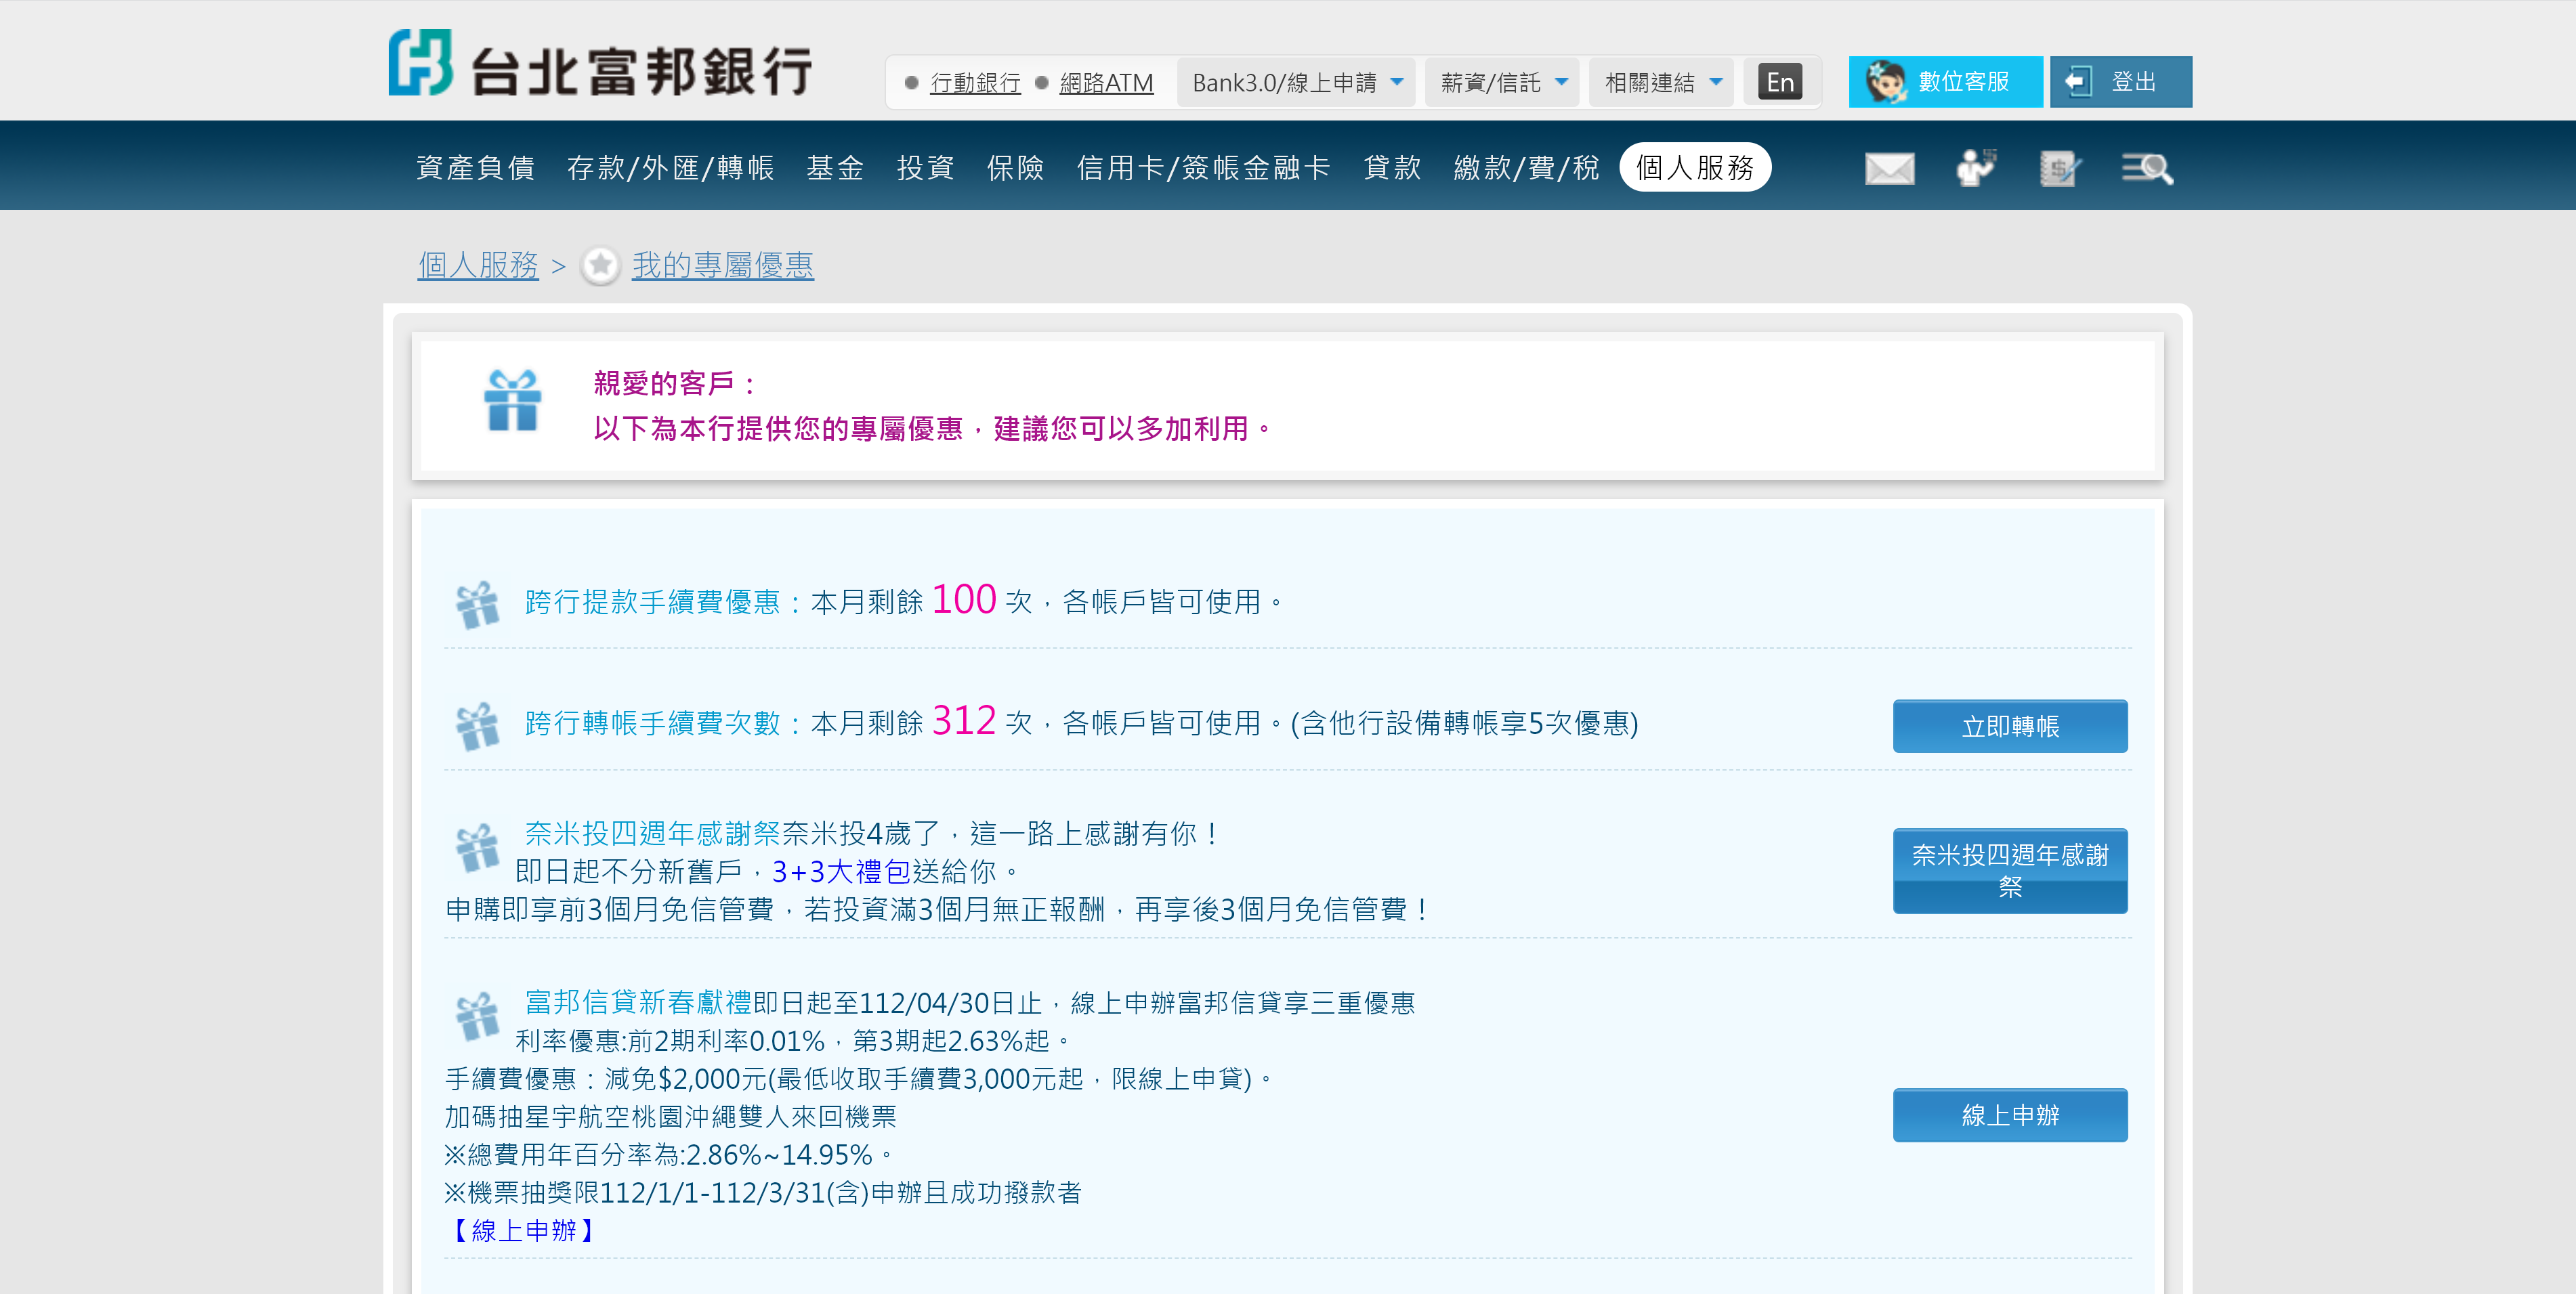Click the 【線上申辦】 text link
This screenshot has width=2576, height=1294.
524,1230
